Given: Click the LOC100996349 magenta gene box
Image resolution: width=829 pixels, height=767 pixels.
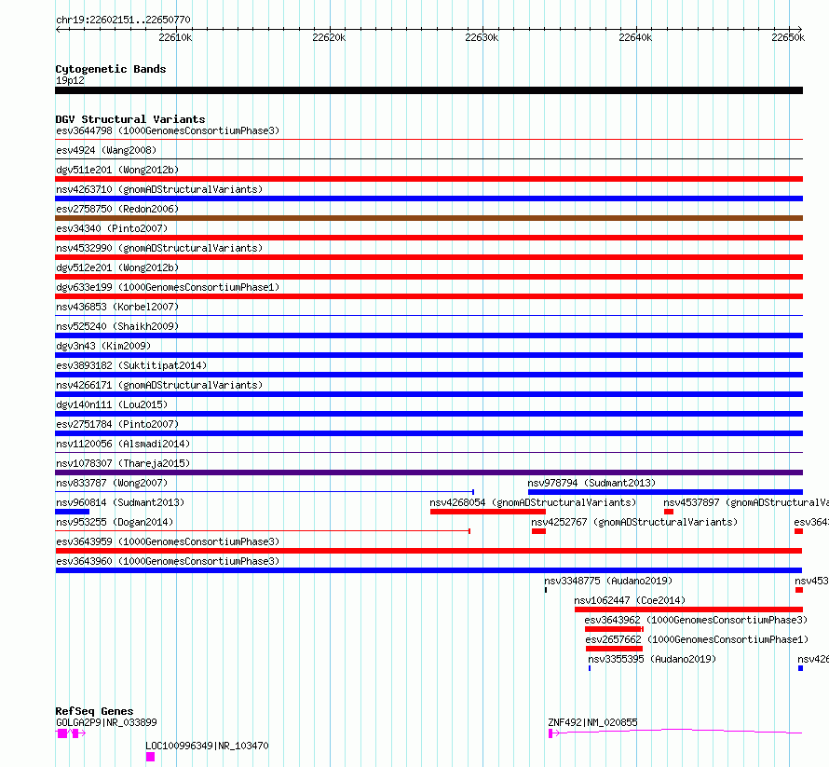Looking at the screenshot, I should coord(150,757).
